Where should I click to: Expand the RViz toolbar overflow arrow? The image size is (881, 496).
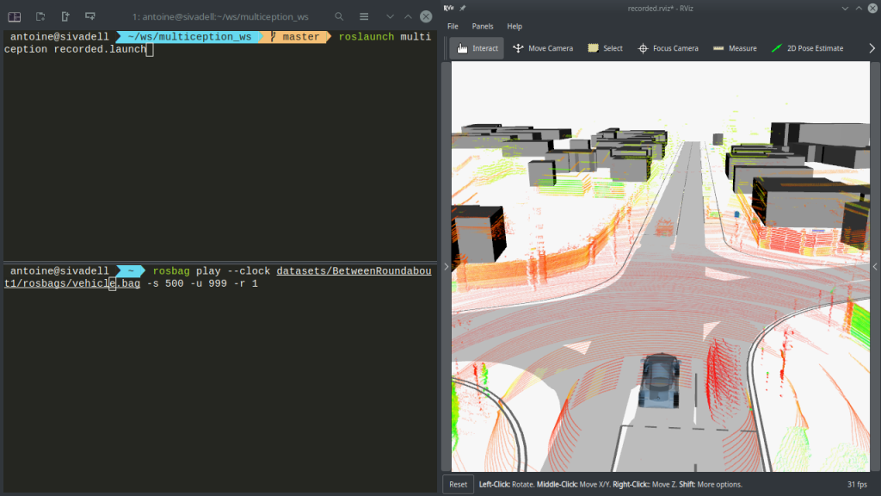[x=872, y=48]
